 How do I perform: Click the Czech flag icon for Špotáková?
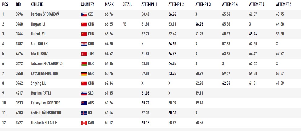click(84, 14)
